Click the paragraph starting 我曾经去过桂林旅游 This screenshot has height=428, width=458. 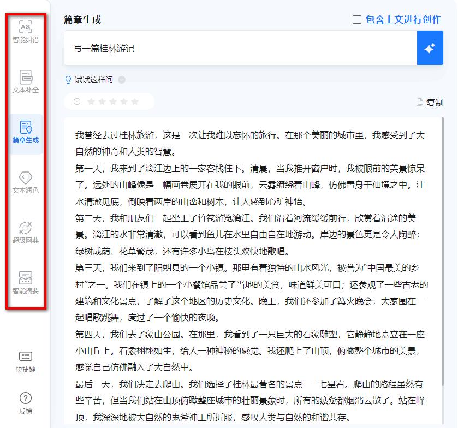[x=249, y=143]
